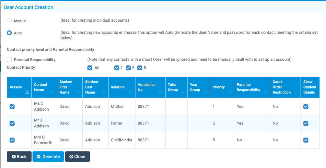Sort by Student First Name arrows
The width and height of the screenshot is (326, 168).
point(78,93)
